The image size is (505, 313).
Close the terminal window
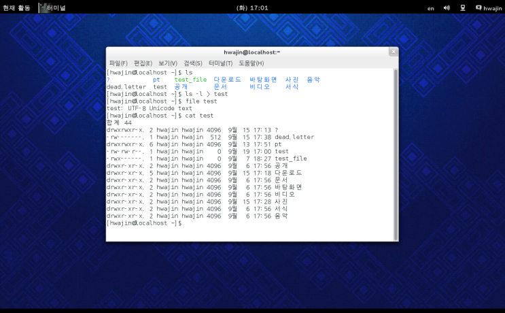click(394, 52)
